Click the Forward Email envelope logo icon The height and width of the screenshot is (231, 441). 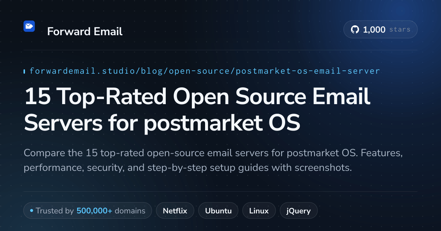[x=29, y=26]
